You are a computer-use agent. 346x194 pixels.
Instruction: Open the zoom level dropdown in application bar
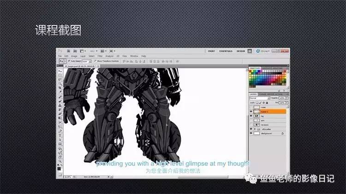(x=94, y=51)
